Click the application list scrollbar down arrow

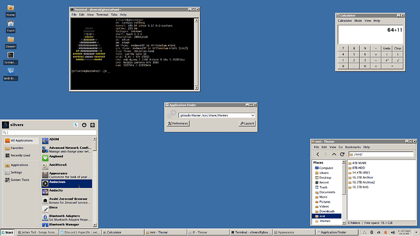point(94,225)
